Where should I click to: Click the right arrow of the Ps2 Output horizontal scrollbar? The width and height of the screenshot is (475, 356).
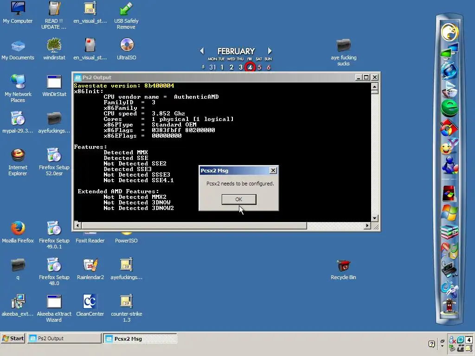[x=367, y=225]
